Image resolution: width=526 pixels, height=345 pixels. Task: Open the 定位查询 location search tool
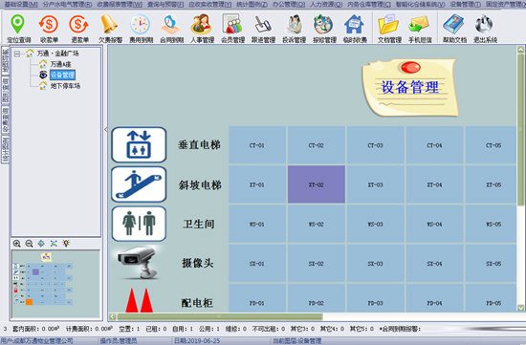click(18, 29)
